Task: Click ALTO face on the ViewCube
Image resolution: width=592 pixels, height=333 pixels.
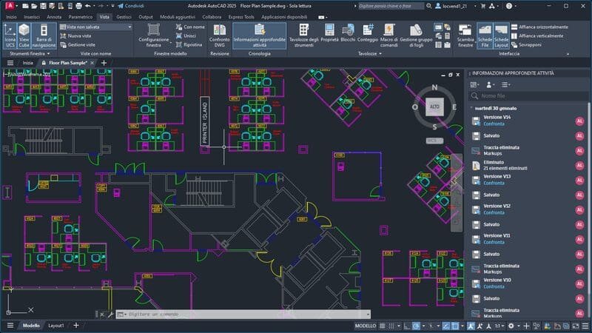Action: tap(434, 106)
